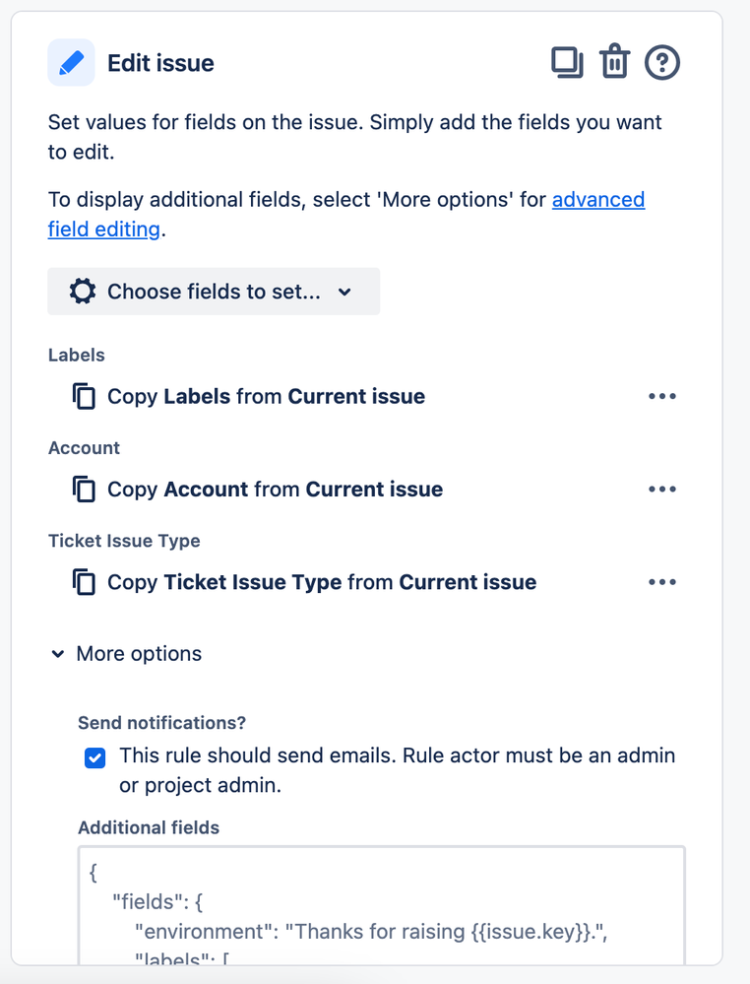
Task: Click the gear icon for choosing fields
Action: (83, 292)
